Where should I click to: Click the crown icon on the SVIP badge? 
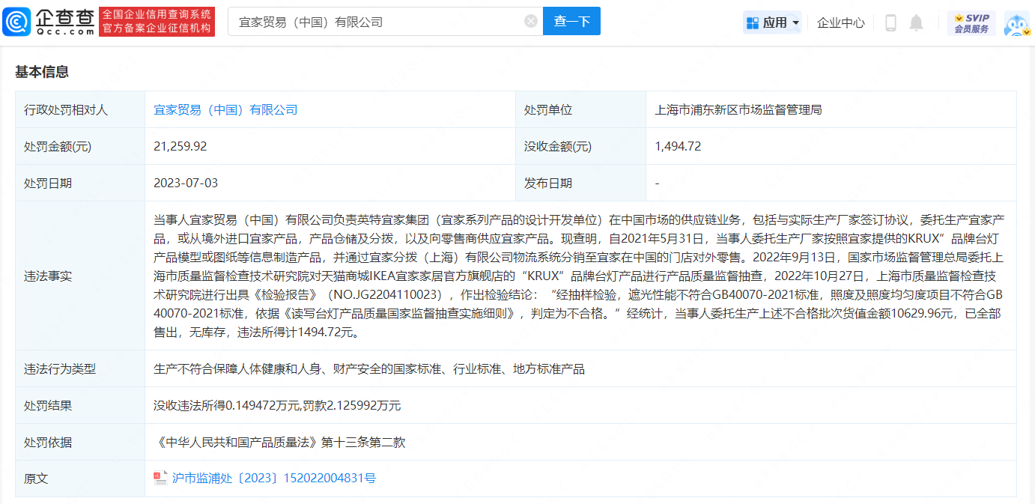959,17
